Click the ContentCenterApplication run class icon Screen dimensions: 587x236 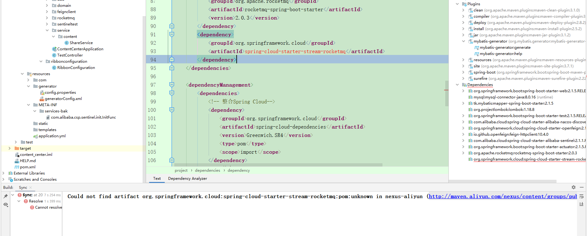(x=54, y=49)
